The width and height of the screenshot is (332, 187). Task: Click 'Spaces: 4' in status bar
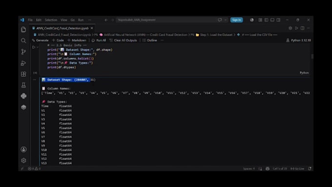tap(249, 168)
